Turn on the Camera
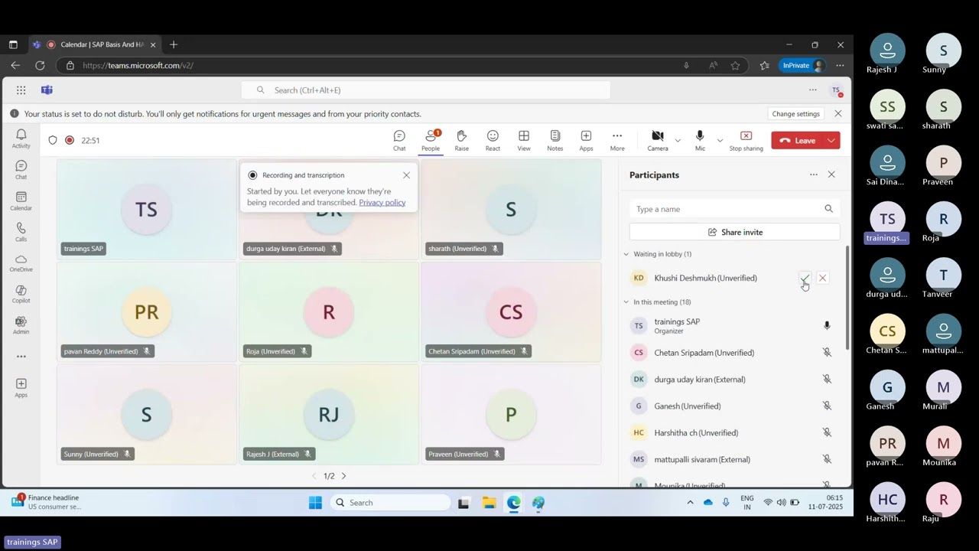 (x=658, y=140)
